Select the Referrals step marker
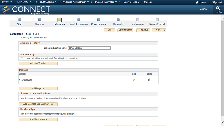 [118, 20]
